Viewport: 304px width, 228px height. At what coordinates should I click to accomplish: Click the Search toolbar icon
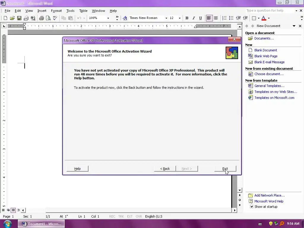coord(33,18)
